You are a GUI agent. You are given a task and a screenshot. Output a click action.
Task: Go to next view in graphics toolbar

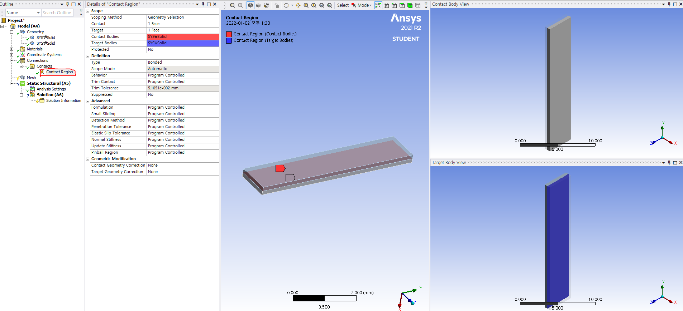click(240, 5)
